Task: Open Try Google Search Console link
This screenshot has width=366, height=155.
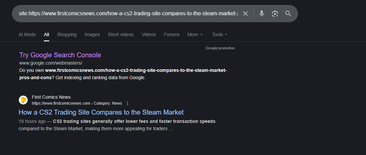Action: [x=60, y=55]
